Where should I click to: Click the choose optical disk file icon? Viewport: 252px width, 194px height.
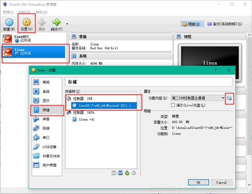pos(229,98)
